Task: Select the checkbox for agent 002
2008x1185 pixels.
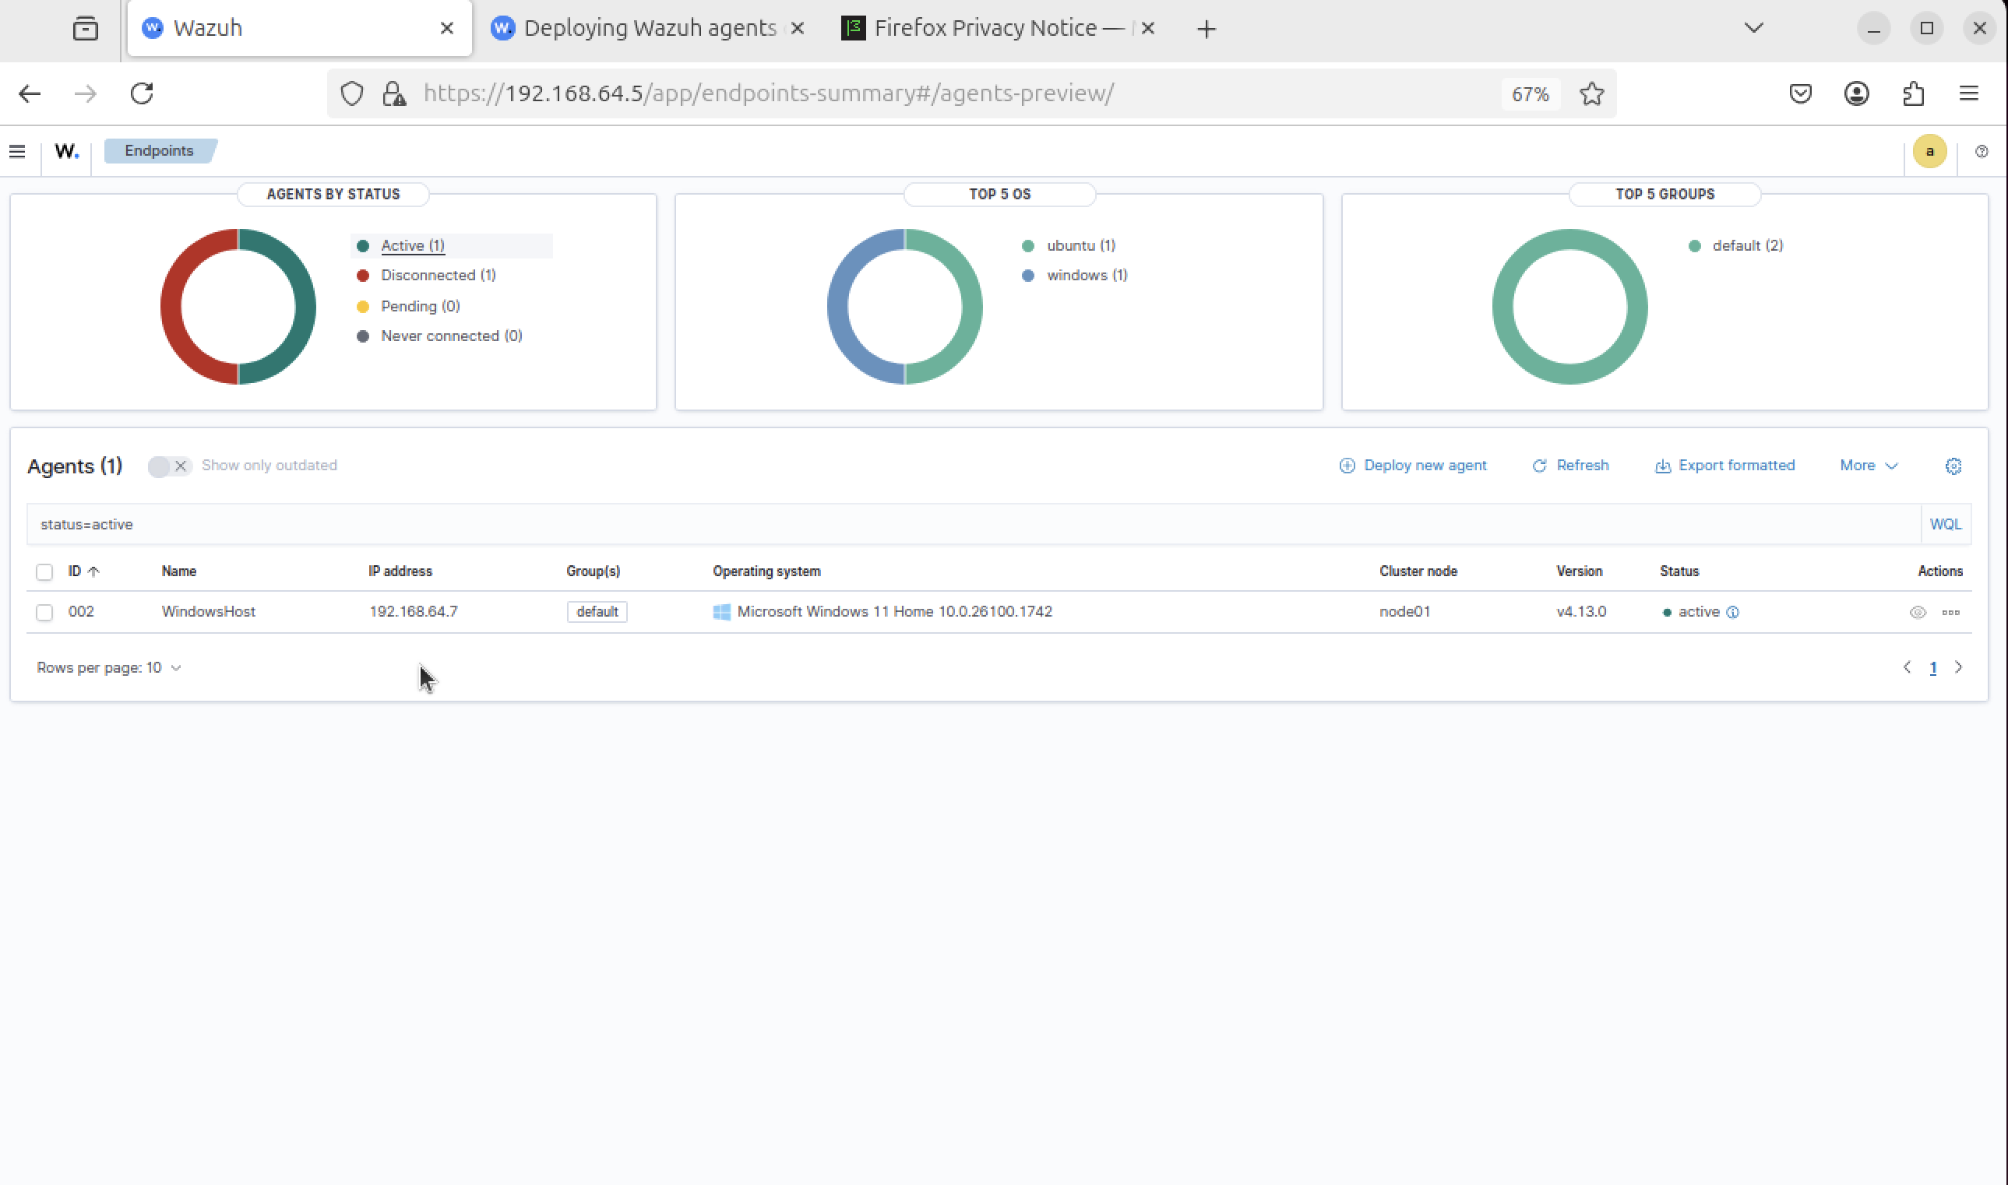Action: 44,613
